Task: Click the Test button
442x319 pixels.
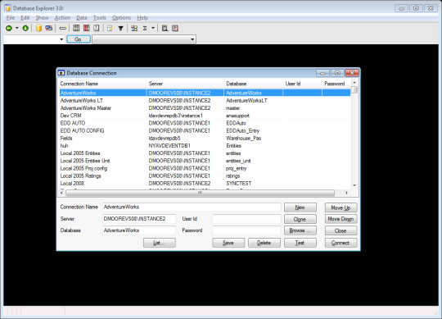Action: click(300, 243)
